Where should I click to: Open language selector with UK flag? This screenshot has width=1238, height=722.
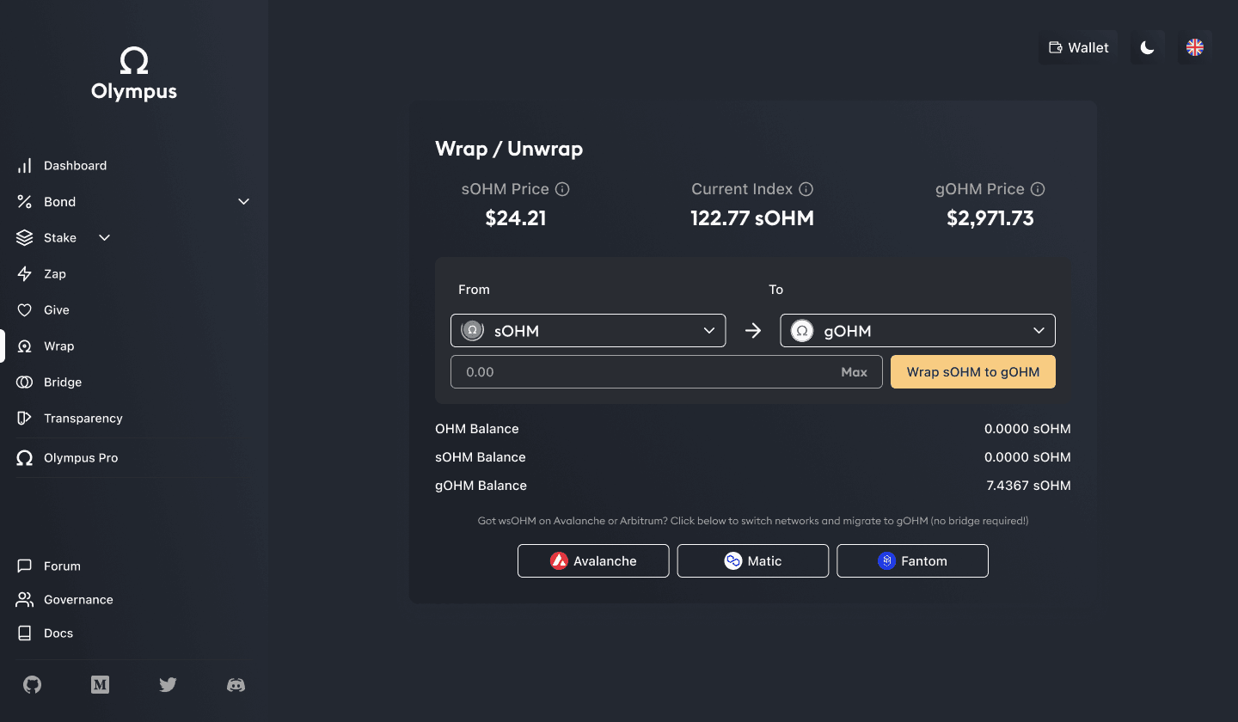pyautogui.click(x=1195, y=47)
